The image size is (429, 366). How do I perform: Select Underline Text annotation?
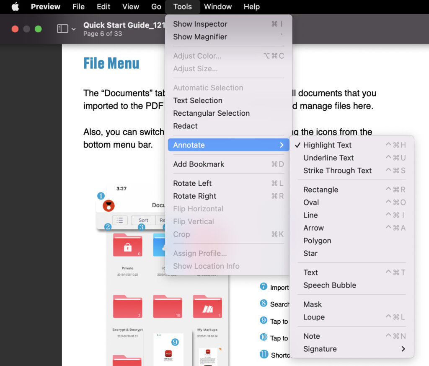(x=351, y=158)
